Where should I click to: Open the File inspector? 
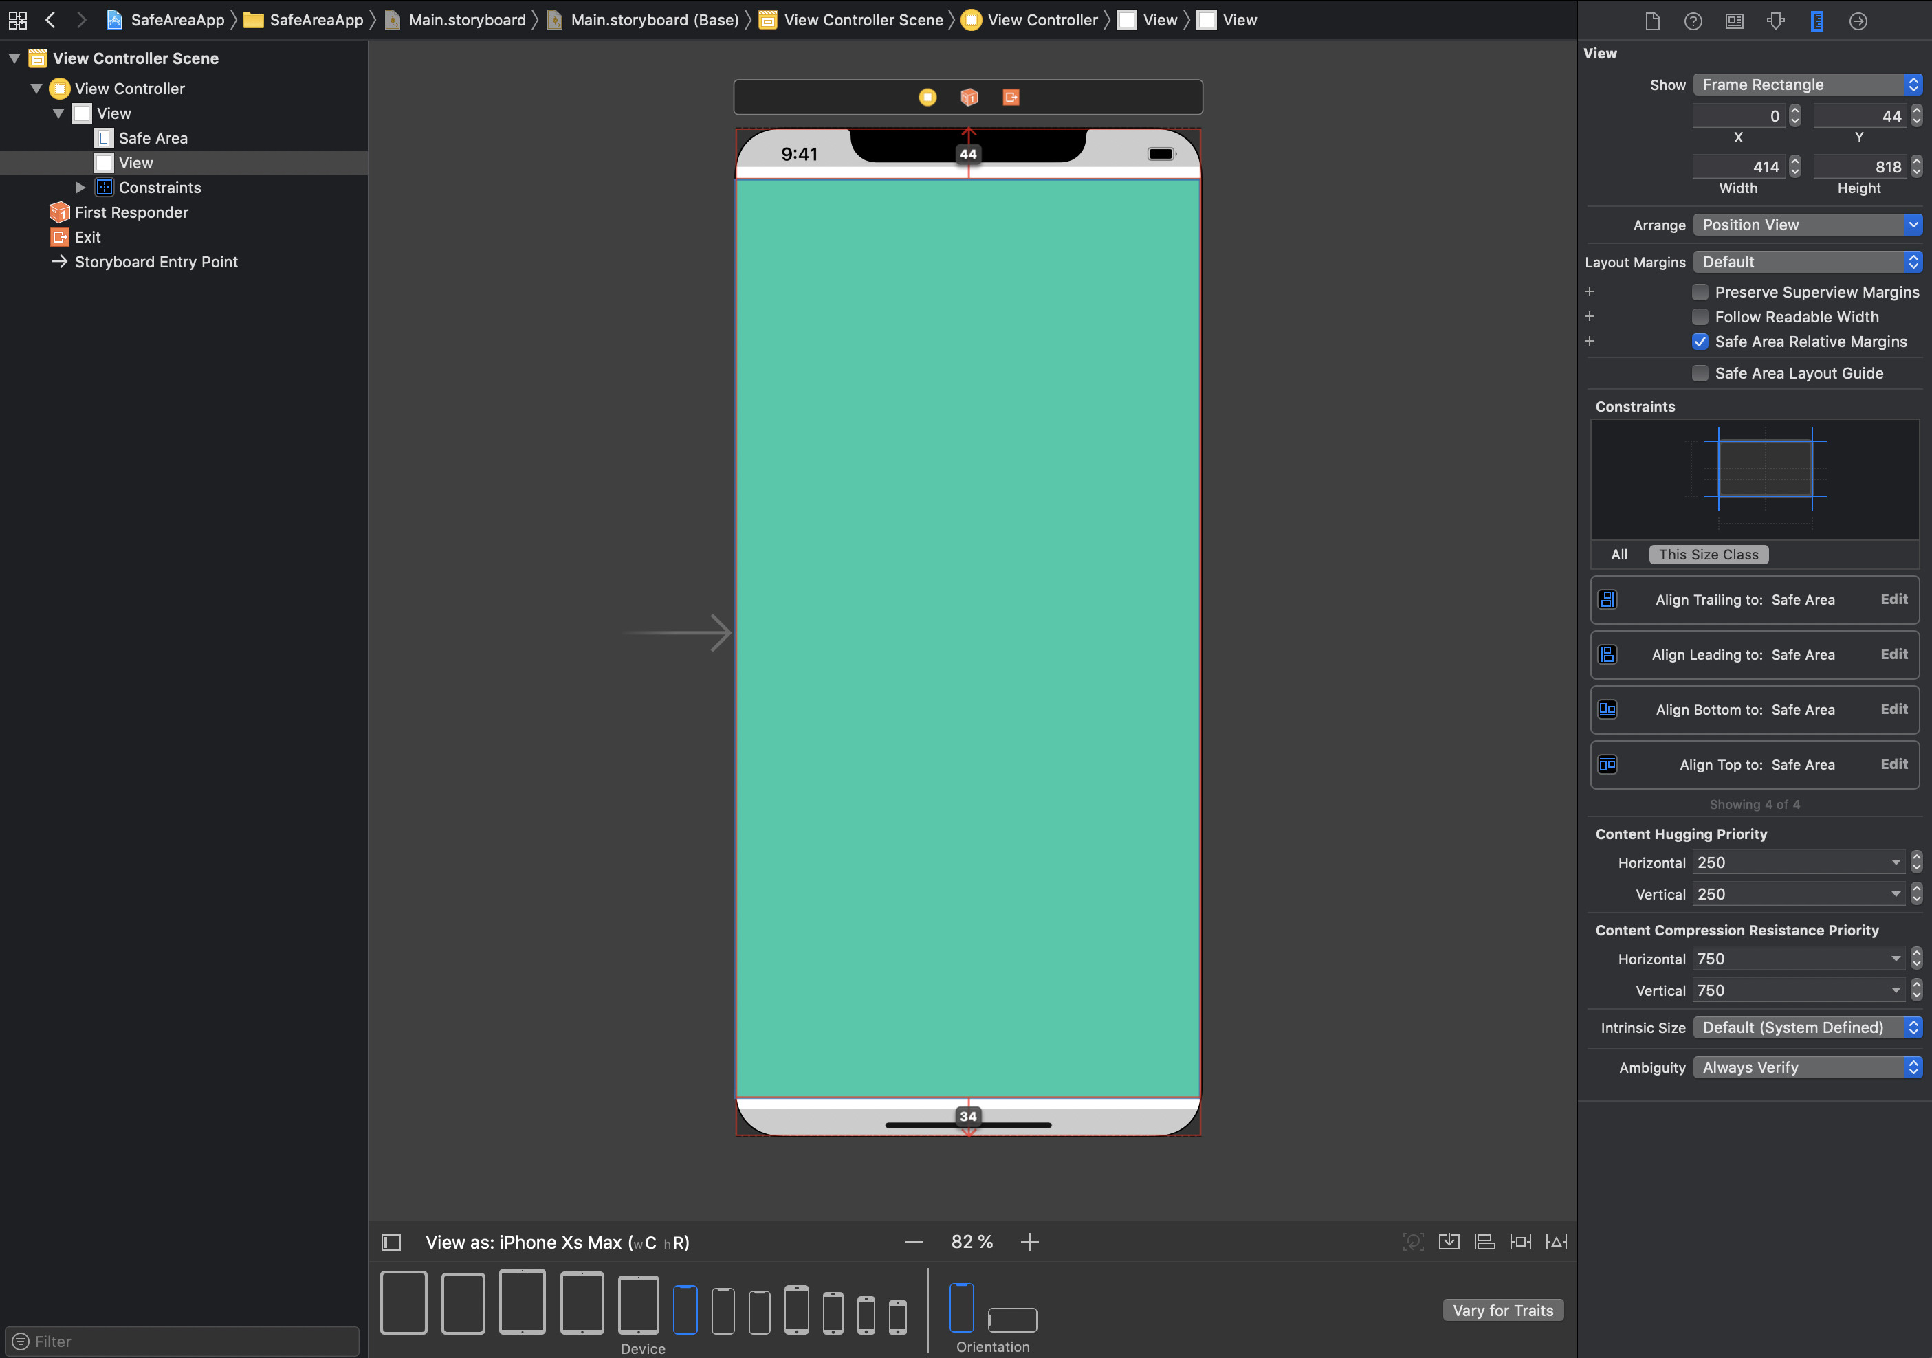[1651, 20]
